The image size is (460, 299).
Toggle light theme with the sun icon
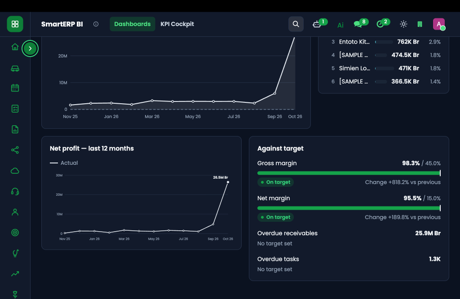click(404, 24)
